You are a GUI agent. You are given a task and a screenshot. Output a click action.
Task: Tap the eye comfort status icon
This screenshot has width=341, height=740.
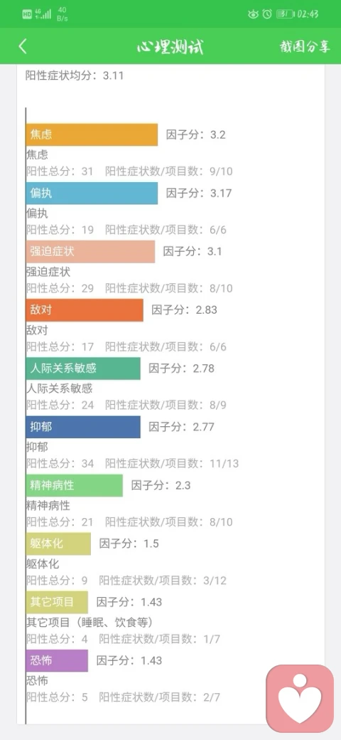pos(253,14)
